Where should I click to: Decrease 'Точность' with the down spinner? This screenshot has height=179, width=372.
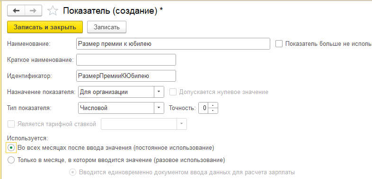point(213,111)
